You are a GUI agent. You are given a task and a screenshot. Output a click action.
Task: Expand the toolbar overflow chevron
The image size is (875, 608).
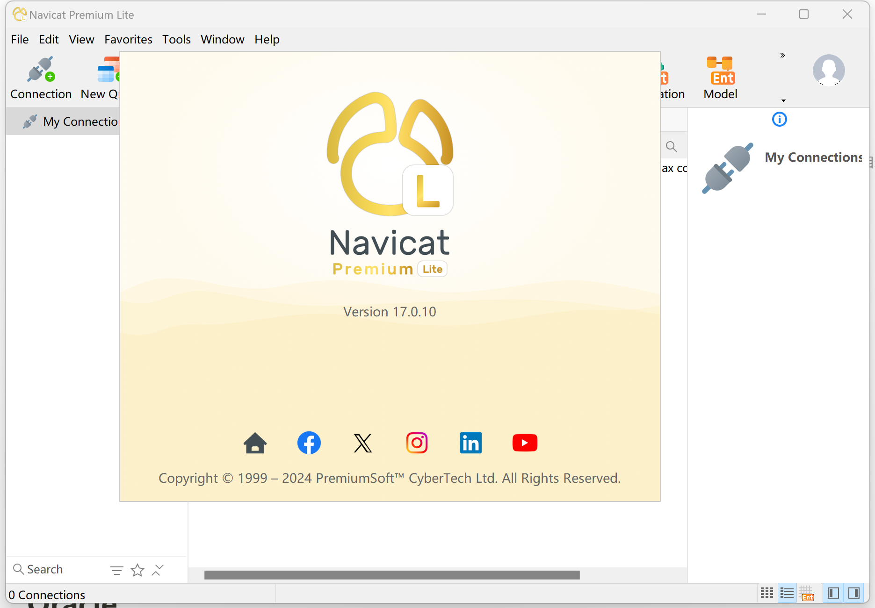(783, 55)
